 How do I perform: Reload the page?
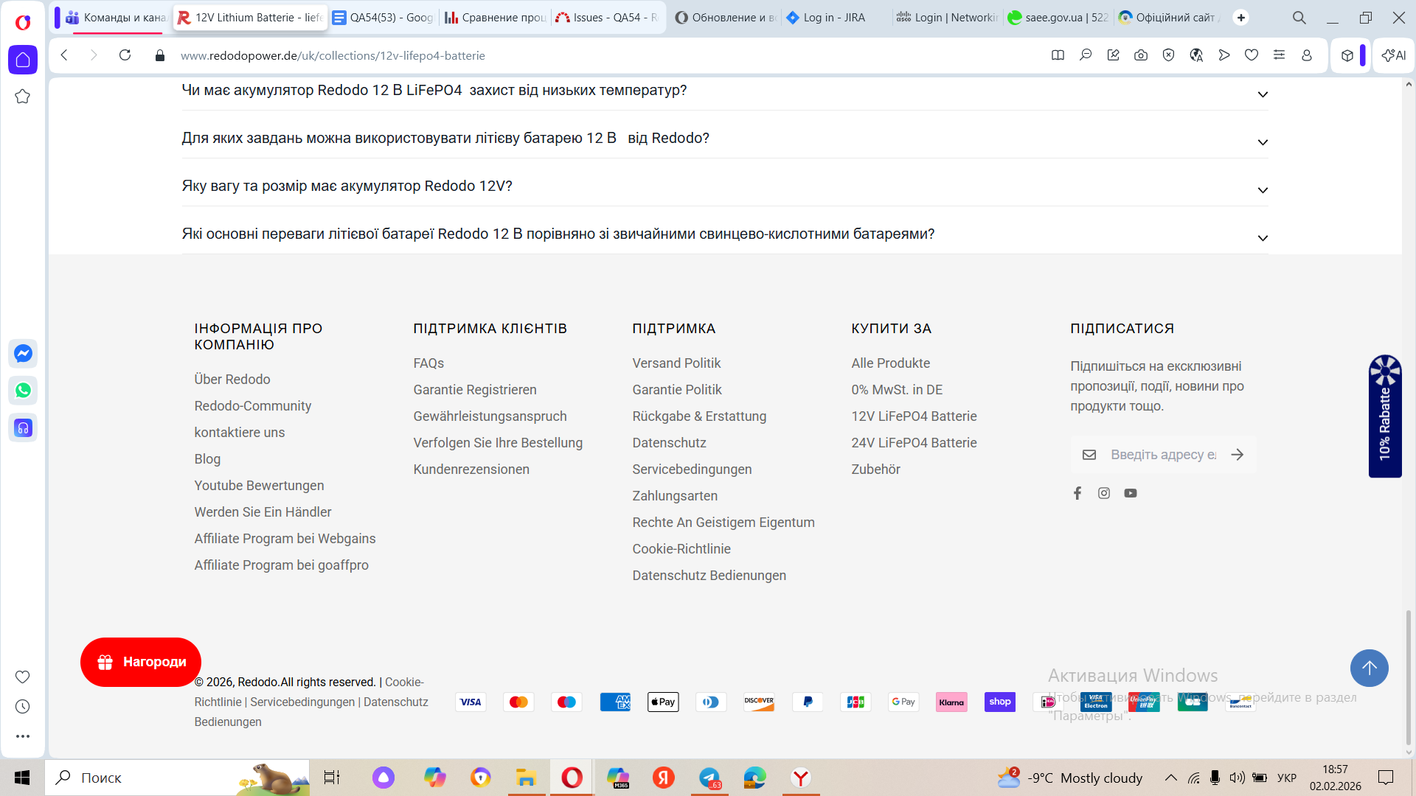click(x=125, y=55)
